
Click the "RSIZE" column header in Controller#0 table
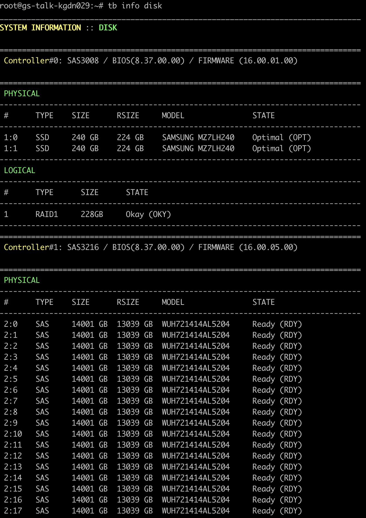click(128, 116)
